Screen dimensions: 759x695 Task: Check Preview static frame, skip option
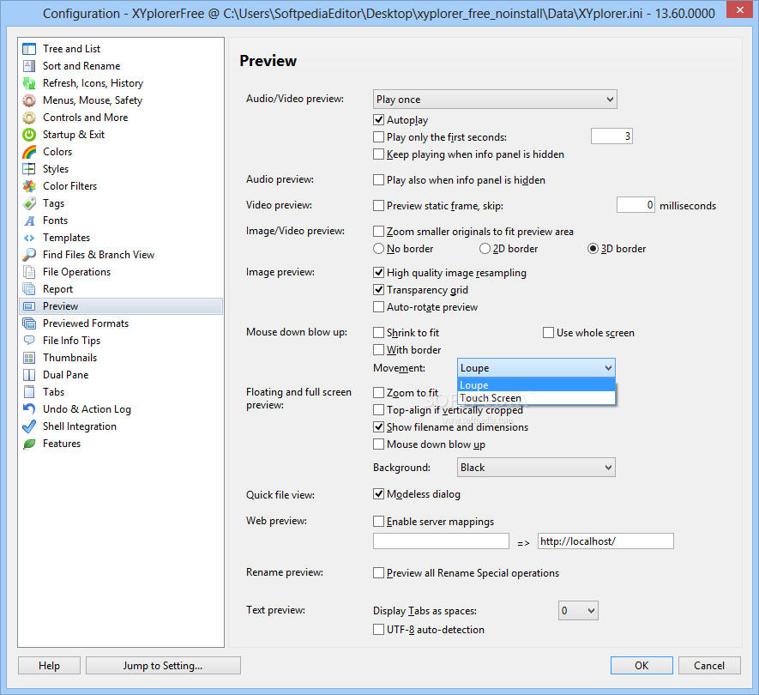(x=378, y=205)
